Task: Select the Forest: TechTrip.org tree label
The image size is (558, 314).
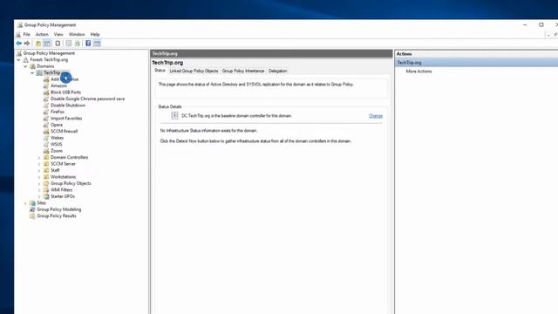Action: point(49,60)
